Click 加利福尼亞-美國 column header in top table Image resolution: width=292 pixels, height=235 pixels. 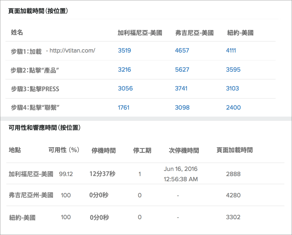(140, 33)
